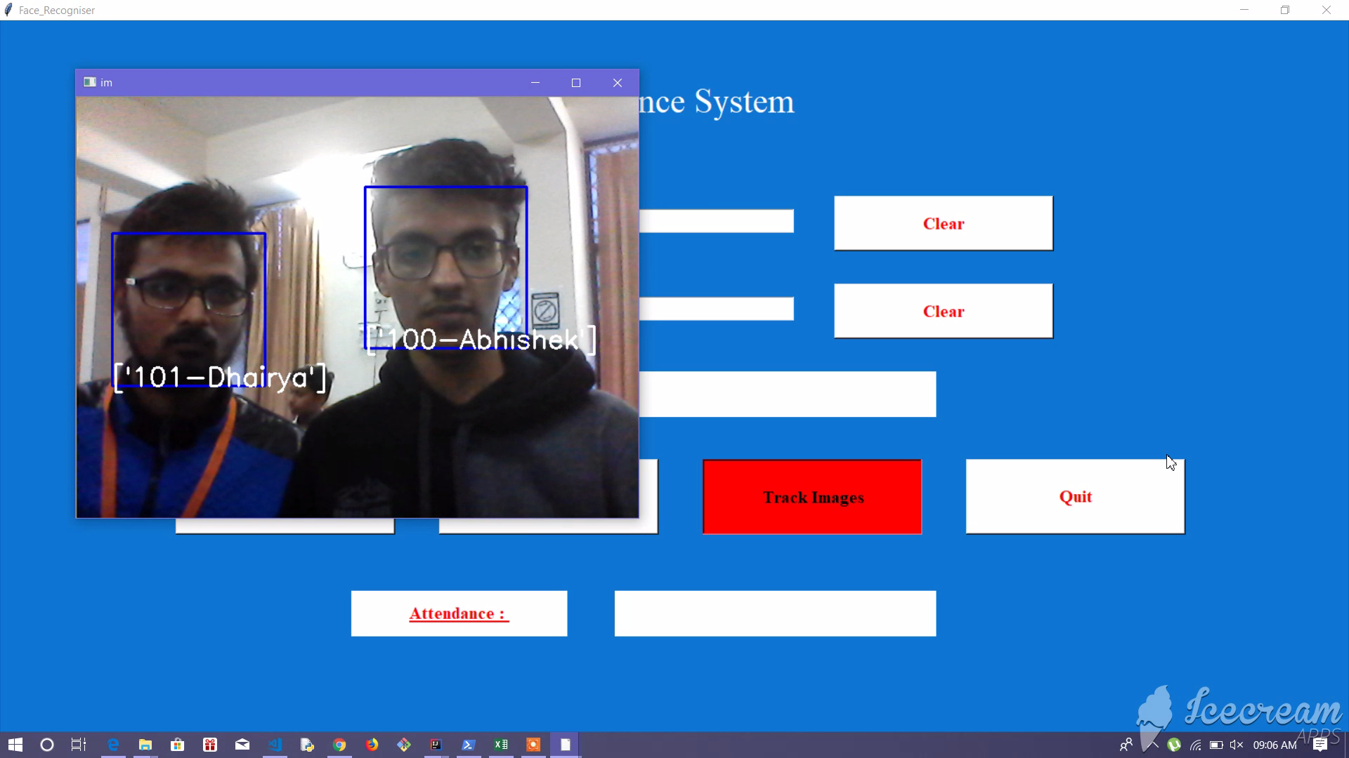Maximize the 'im' camera window

point(576,83)
